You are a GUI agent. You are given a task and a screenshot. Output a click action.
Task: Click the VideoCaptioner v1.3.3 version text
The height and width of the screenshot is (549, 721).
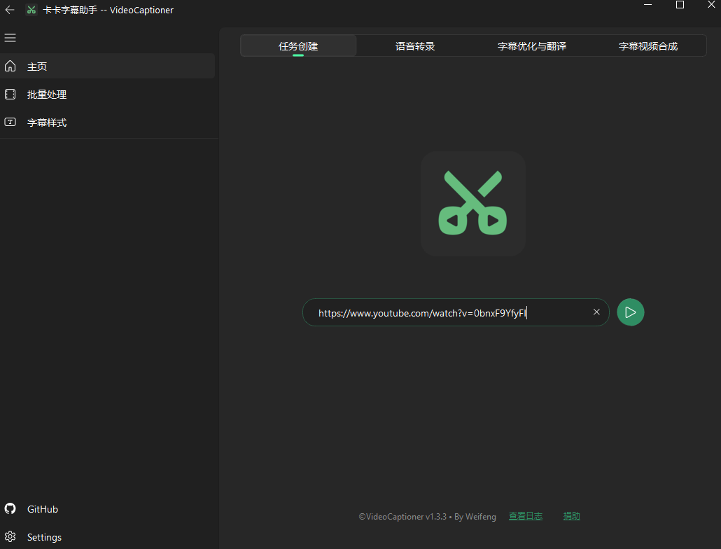tap(427, 516)
